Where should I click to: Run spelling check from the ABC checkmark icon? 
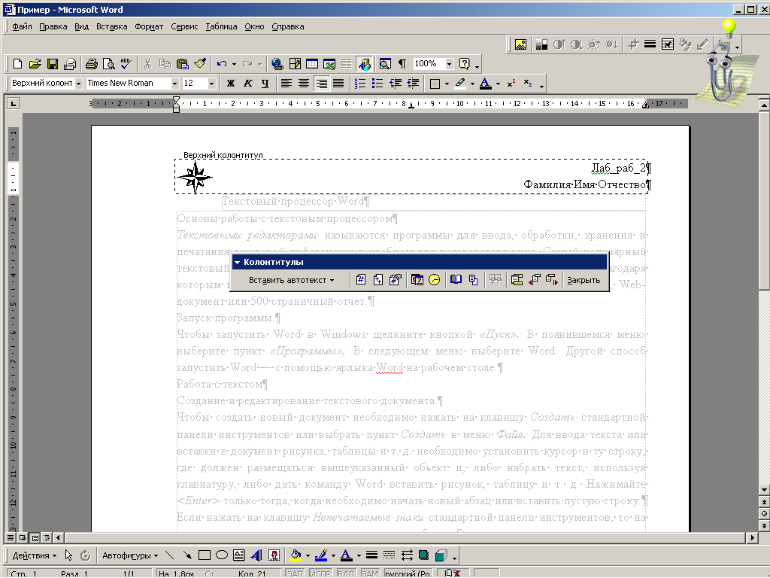(x=126, y=64)
